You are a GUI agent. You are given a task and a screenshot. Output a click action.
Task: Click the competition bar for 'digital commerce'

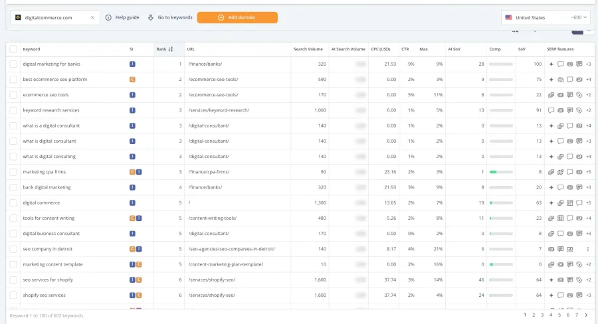pos(501,202)
